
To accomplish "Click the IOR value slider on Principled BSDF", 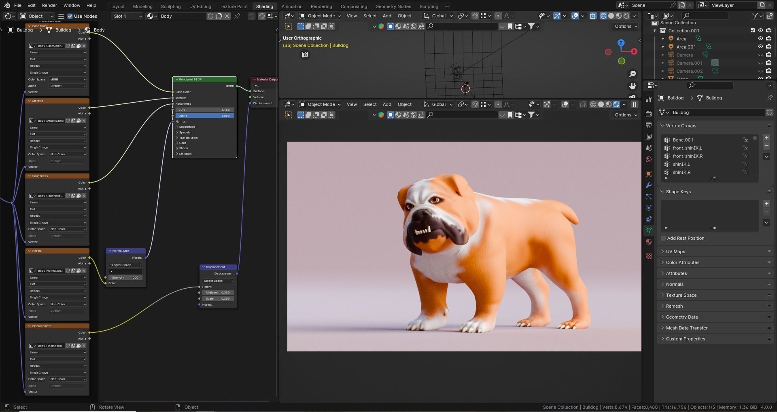I will pyautogui.click(x=205, y=110).
